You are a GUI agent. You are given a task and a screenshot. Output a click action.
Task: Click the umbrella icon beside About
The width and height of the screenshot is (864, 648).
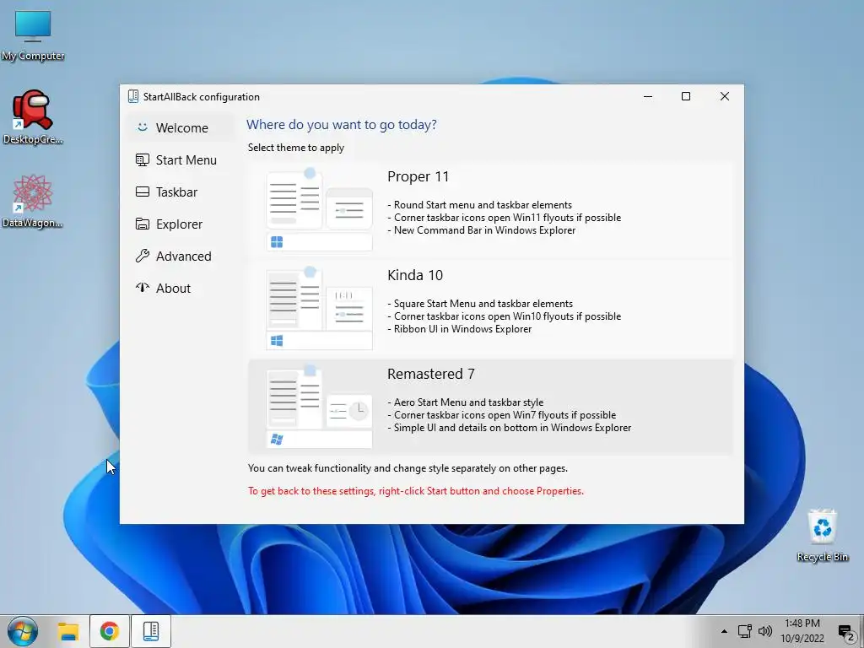pos(142,287)
